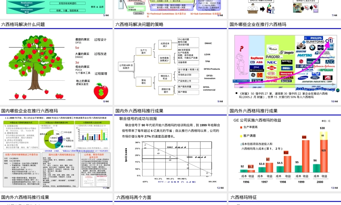The height and width of the screenshot is (205, 341).
Task: Click the TPM label
Action: [x=207, y=61]
